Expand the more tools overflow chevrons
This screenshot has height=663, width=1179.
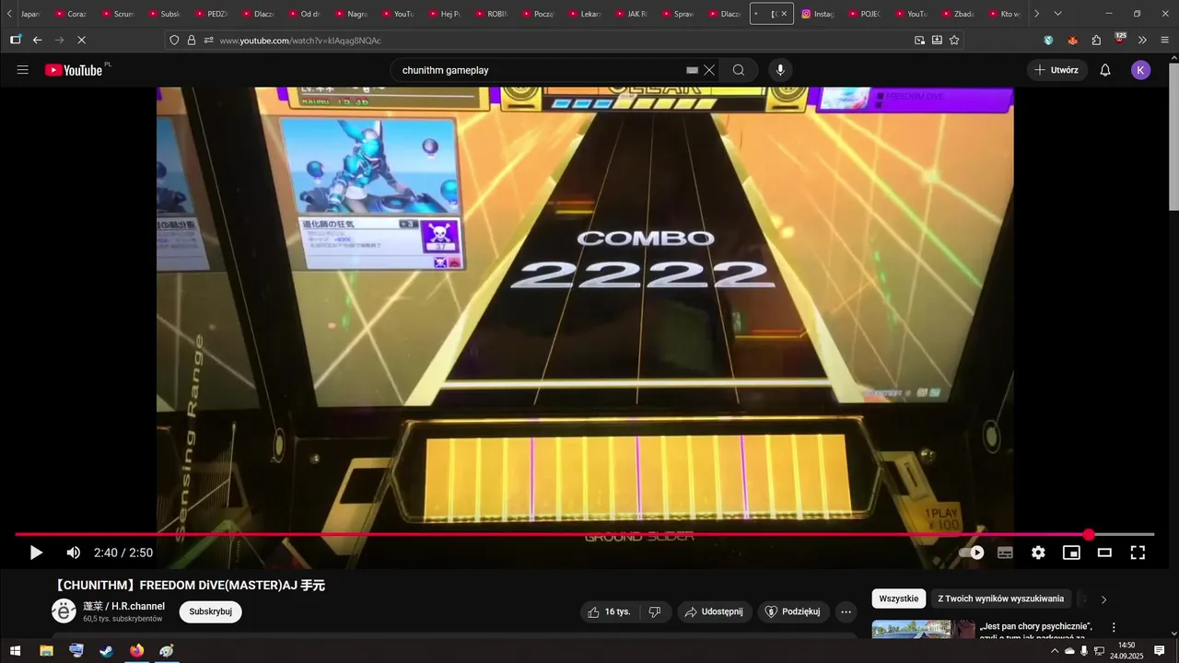coord(1142,41)
